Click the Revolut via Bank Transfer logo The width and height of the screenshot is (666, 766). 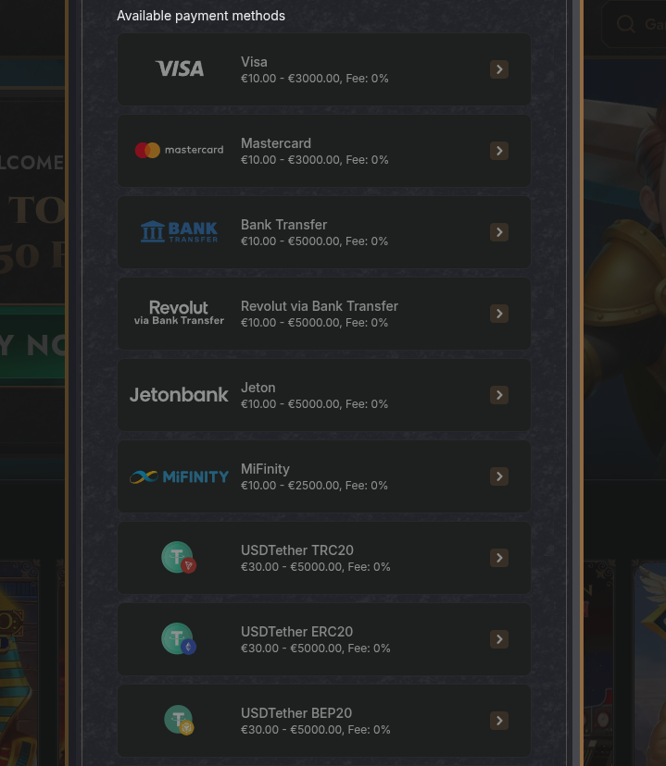point(179,313)
